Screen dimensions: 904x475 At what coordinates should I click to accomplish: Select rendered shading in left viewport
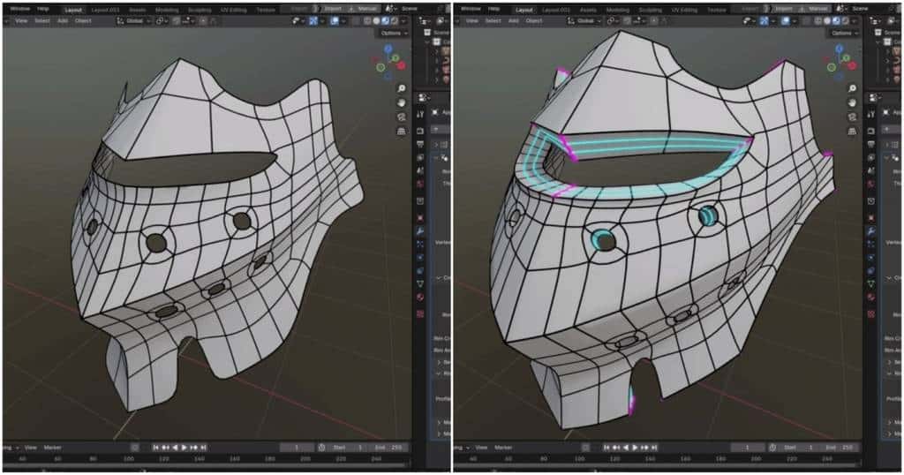tap(395, 21)
